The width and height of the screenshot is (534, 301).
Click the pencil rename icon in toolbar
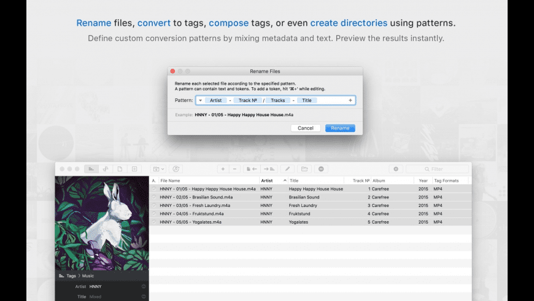tap(287, 169)
